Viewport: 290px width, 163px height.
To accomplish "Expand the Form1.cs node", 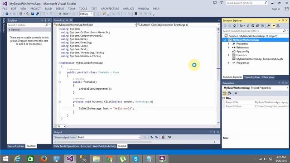I will tap(228, 55).
